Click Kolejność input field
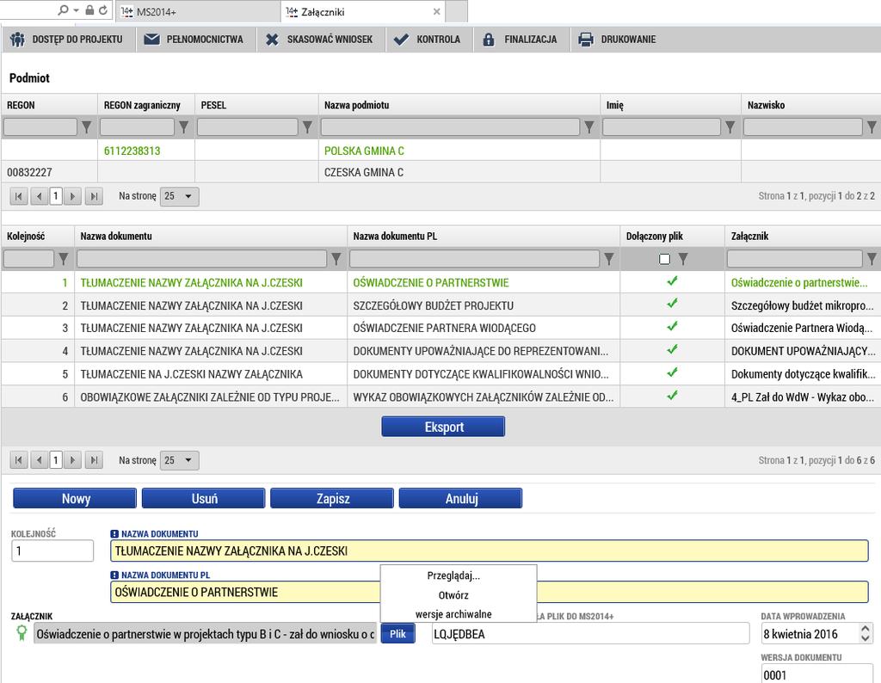 [52, 551]
